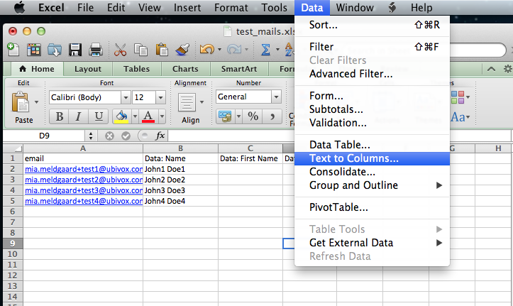
Task: Switch to the SmartArt ribbon tab
Action: tap(239, 69)
